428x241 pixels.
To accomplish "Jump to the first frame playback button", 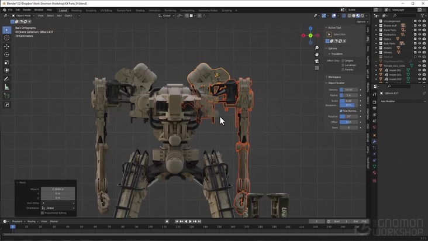I will click(x=177, y=221).
